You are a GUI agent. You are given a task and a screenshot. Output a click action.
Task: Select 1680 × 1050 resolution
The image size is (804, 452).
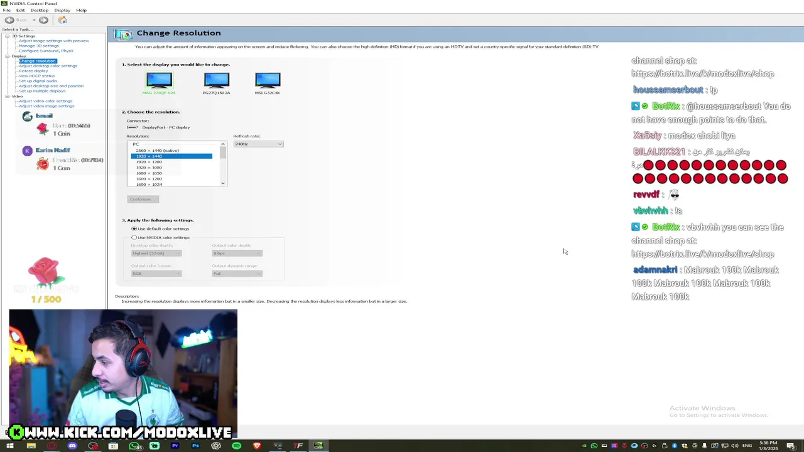coord(149,173)
